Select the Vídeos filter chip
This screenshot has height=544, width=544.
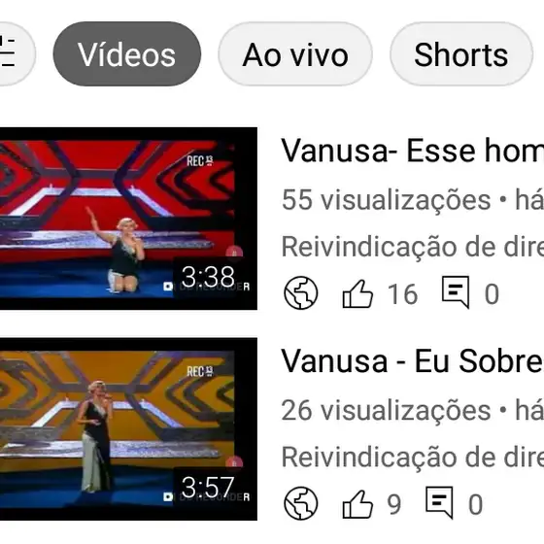pyautogui.click(x=127, y=53)
